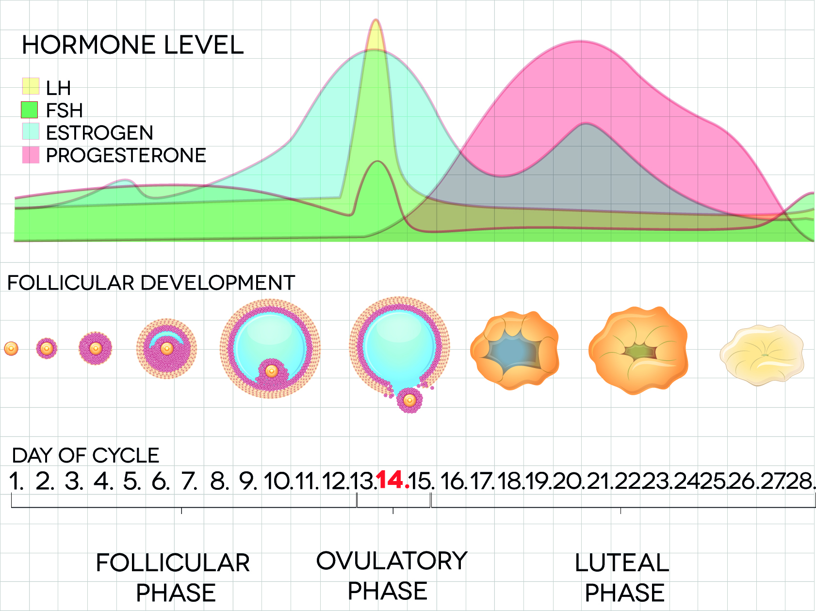Select day 1 on the cycle timeline
Screen dimensions: 816x611
pyautogui.click(x=16, y=481)
